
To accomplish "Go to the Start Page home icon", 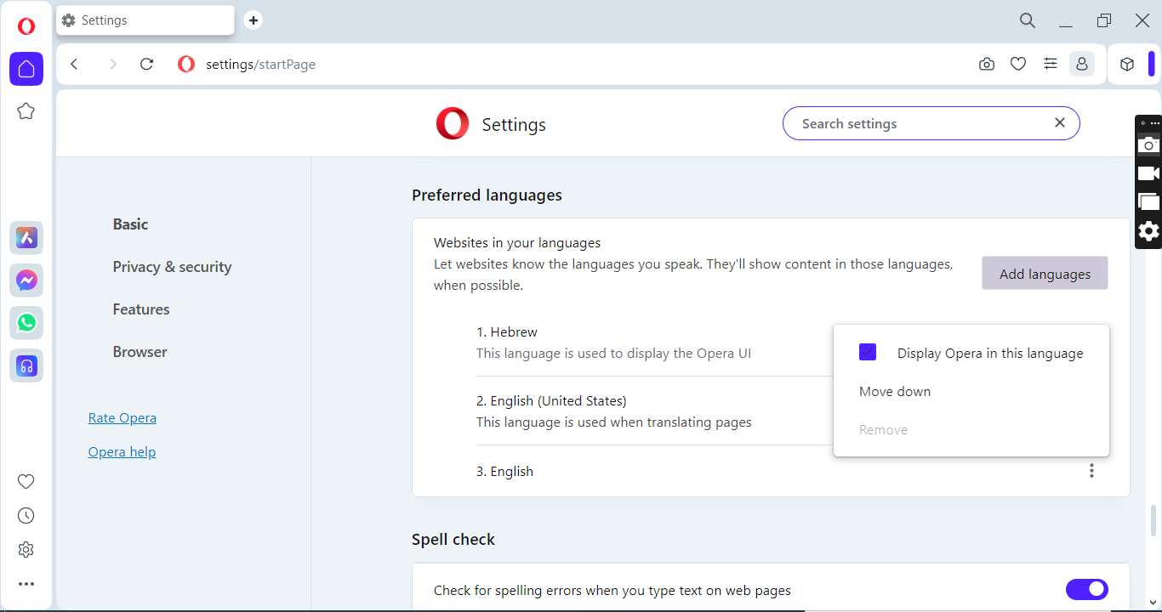I will click(x=26, y=69).
